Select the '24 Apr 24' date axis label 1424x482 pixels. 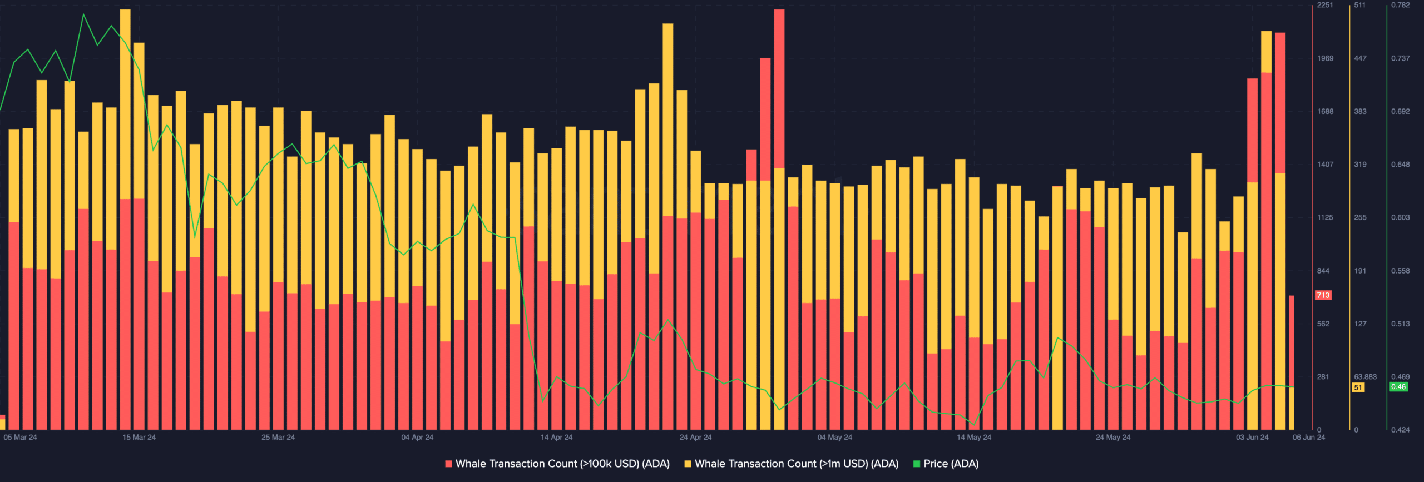(695, 438)
